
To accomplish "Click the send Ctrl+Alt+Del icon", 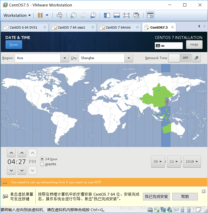I will [x=59, y=15].
